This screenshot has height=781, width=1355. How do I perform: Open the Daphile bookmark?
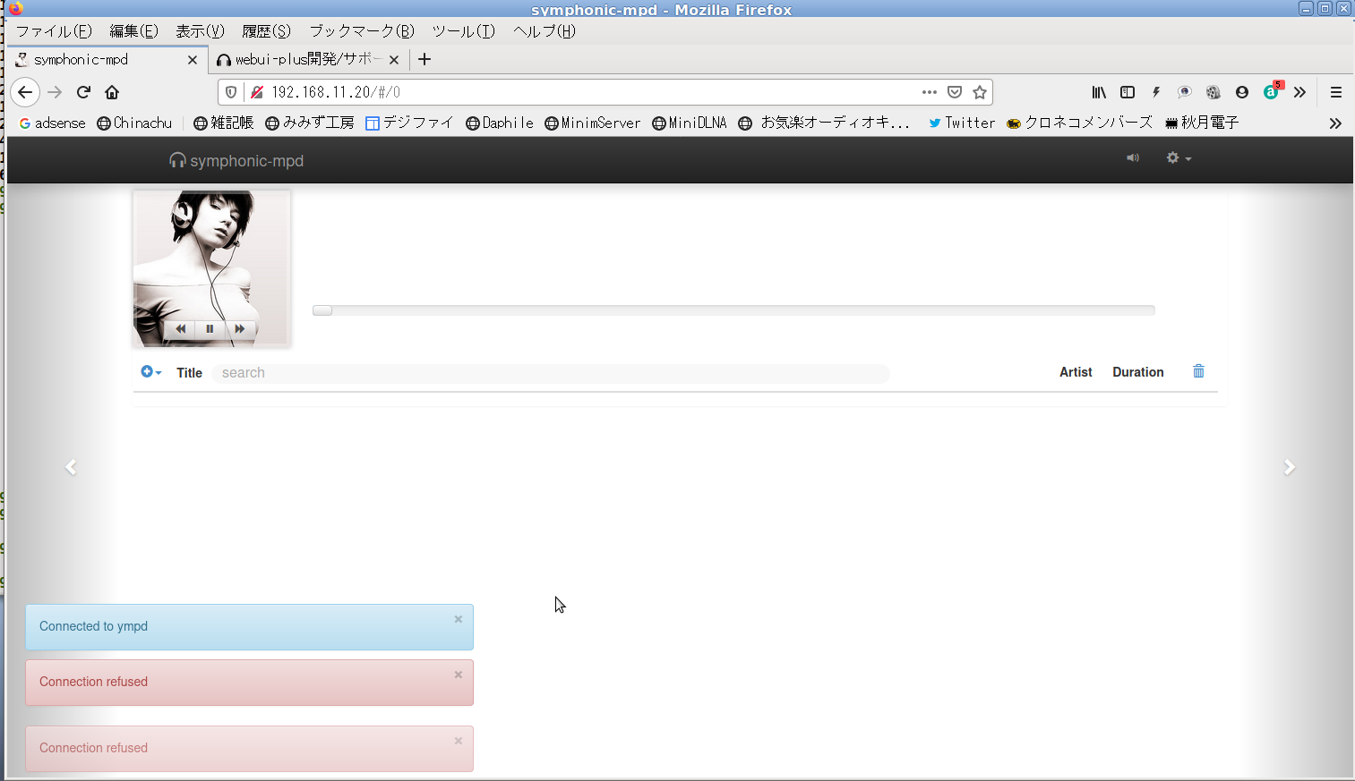pyautogui.click(x=499, y=123)
